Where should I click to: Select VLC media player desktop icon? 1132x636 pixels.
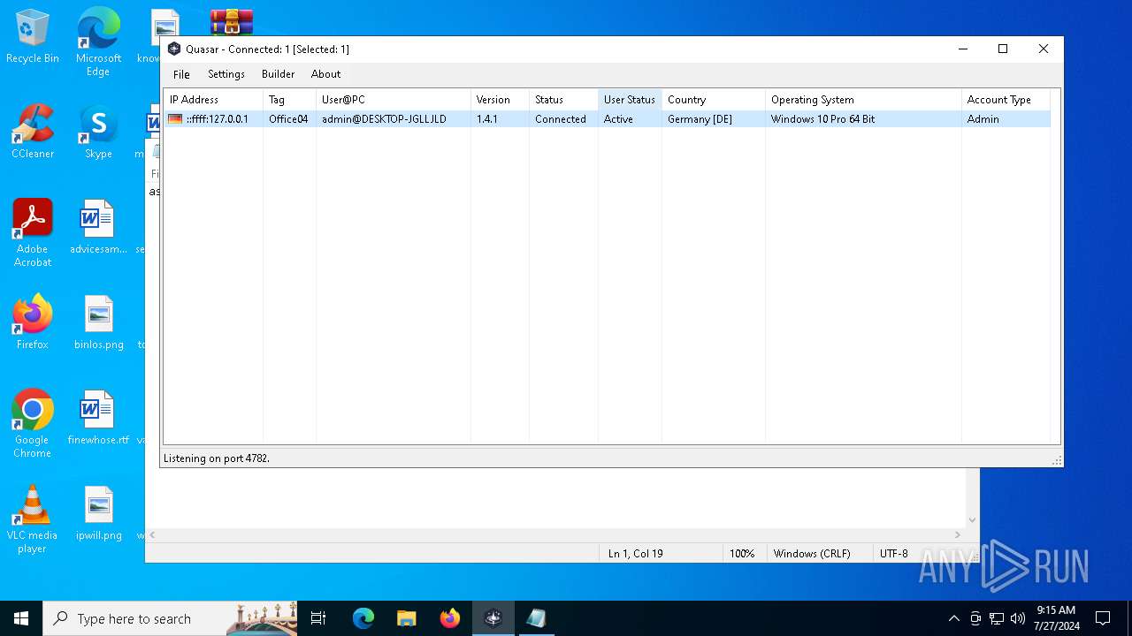coord(33,519)
